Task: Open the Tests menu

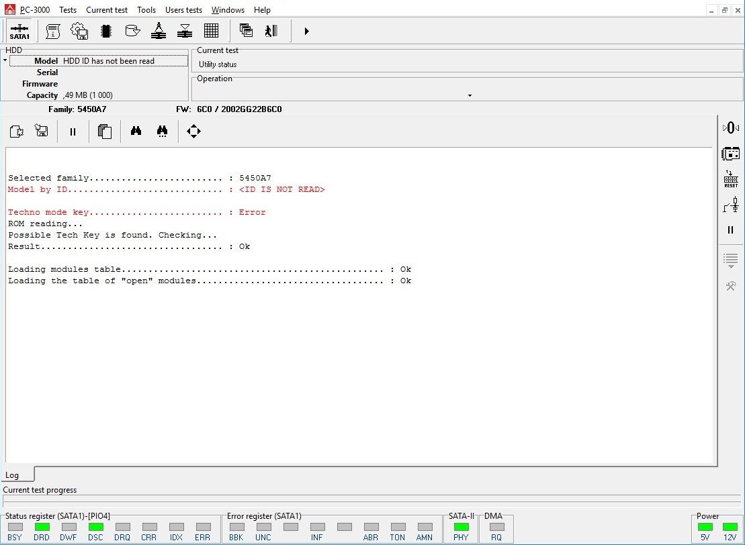Action: 68,10
